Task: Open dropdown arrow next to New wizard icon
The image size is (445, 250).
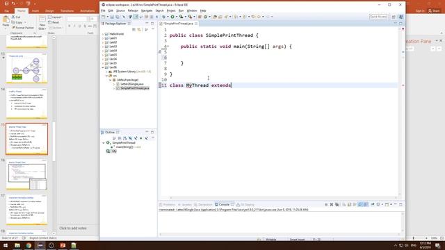Action: point(108,17)
